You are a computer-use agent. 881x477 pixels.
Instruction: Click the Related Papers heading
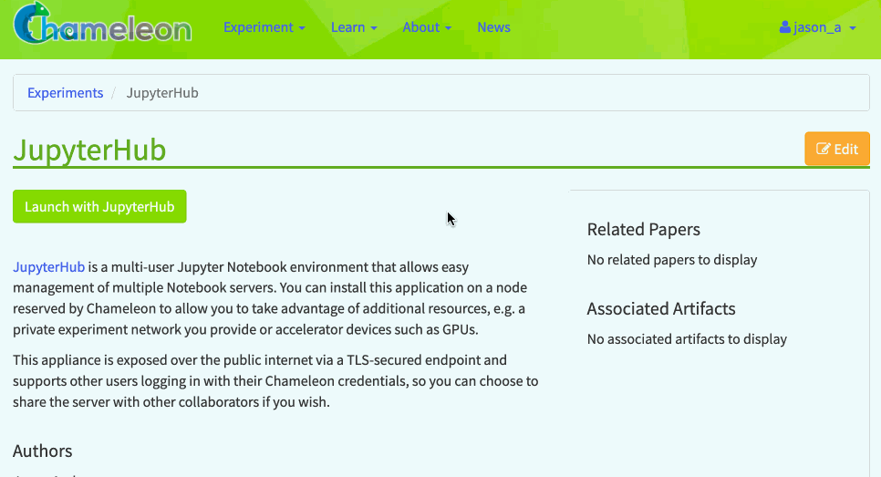(x=643, y=229)
